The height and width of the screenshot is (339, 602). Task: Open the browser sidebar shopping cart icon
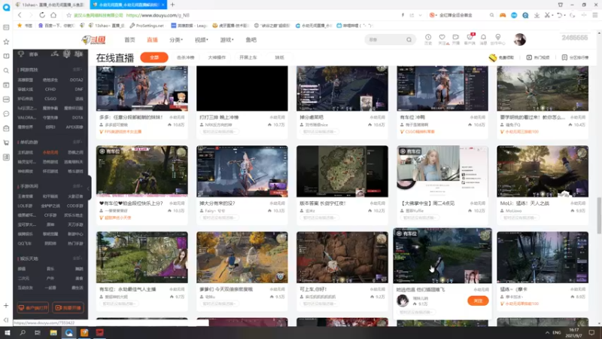[x=6, y=142]
